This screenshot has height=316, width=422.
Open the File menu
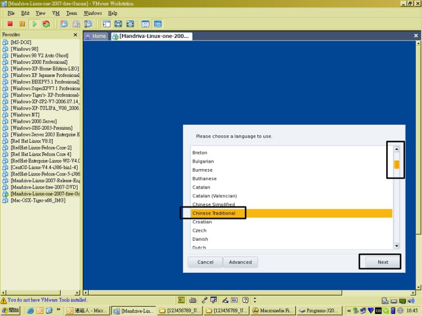(x=11, y=13)
